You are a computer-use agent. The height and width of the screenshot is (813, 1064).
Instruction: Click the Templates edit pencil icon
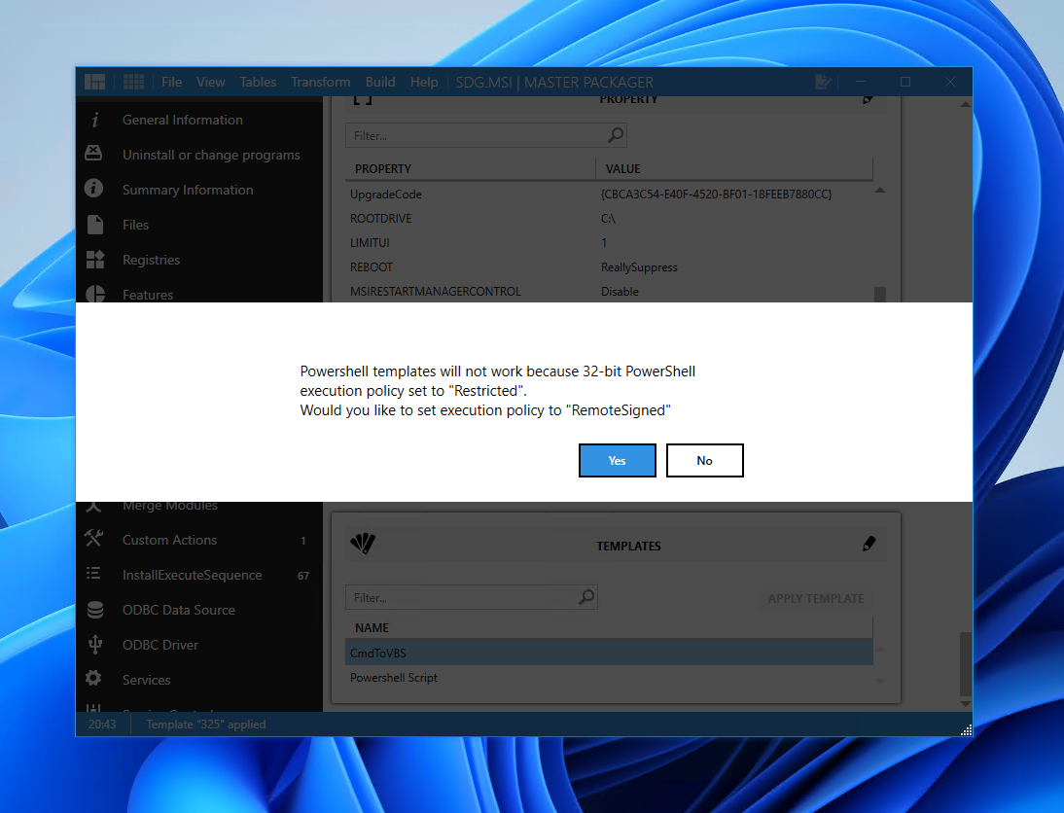point(869,544)
